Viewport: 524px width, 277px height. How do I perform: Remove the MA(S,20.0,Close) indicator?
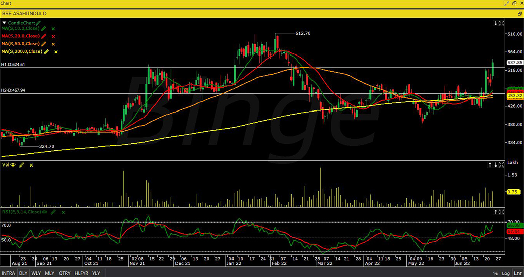click(53, 36)
